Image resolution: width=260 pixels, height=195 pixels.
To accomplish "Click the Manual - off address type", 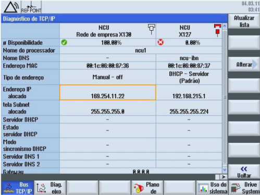I will (108, 77).
